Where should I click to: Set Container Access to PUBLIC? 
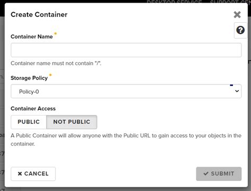(29, 122)
